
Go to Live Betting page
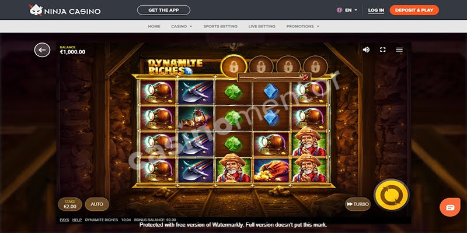(262, 26)
